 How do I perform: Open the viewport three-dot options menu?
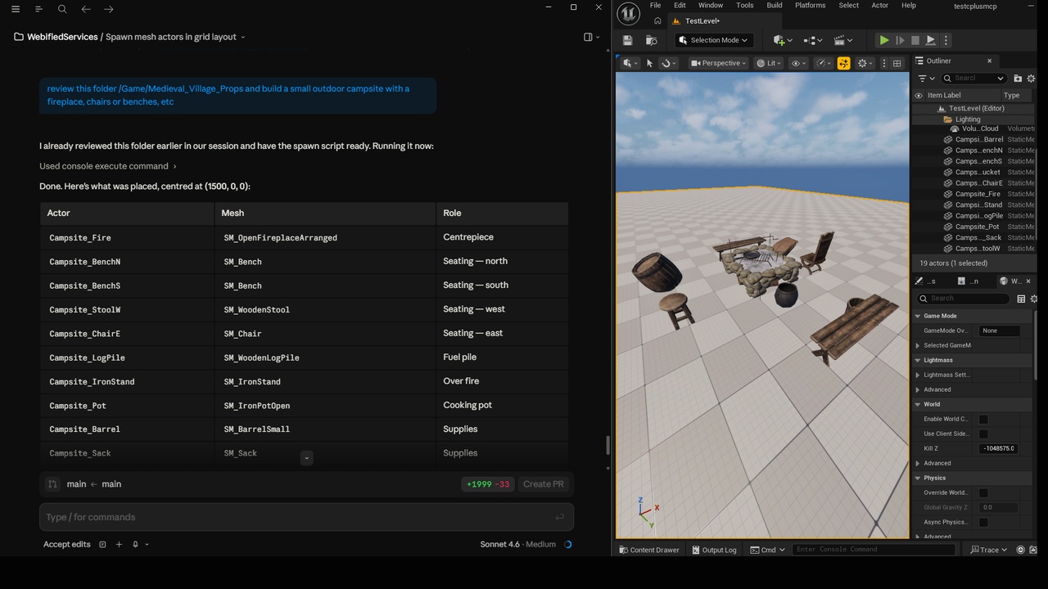click(x=885, y=63)
